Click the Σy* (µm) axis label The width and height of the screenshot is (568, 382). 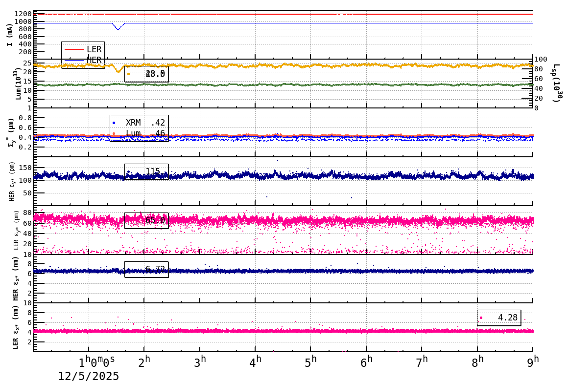(x=11, y=132)
